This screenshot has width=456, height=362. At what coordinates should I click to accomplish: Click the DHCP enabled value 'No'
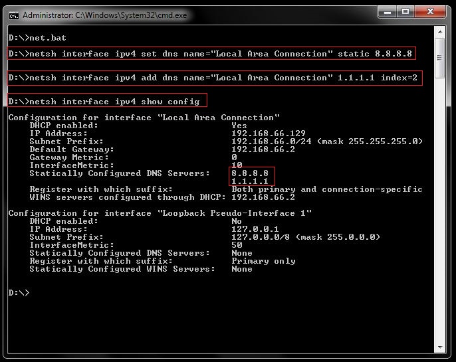coord(237,221)
